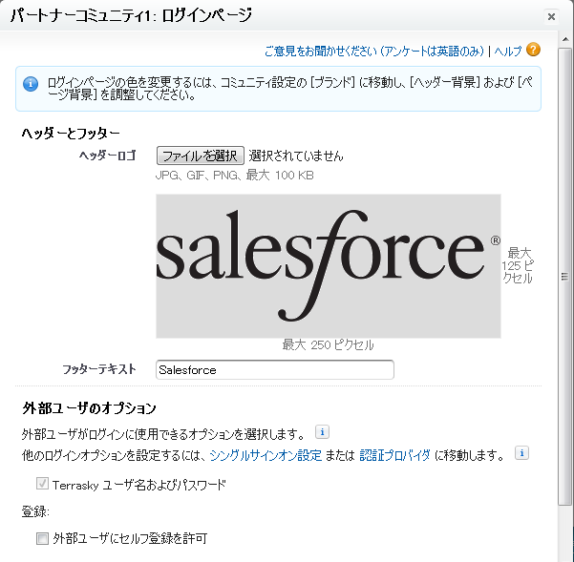Open the info tooltip after 認証プロバイダ sentence
This screenshot has width=574, height=562.
(x=521, y=453)
